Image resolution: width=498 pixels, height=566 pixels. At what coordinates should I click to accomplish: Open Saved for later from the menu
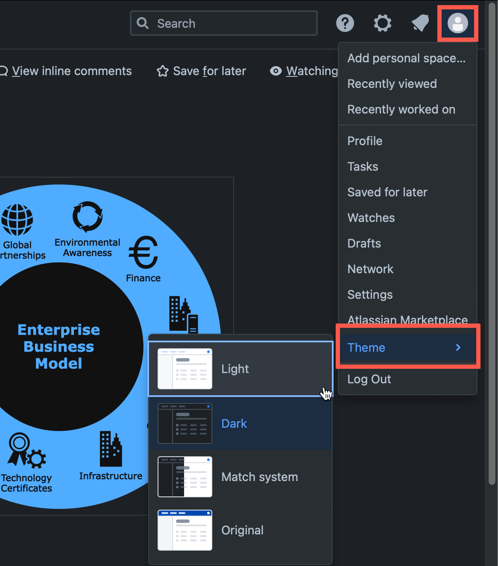[x=387, y=192]
